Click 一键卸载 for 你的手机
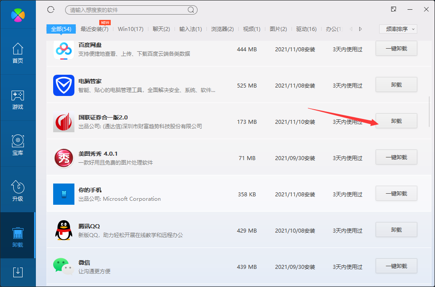435x287 pixels. pyautogui.click(x=396, y=194)
